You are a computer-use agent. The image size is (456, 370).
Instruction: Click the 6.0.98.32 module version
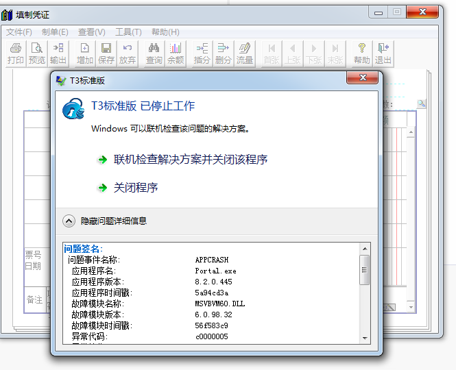point(213,314)
